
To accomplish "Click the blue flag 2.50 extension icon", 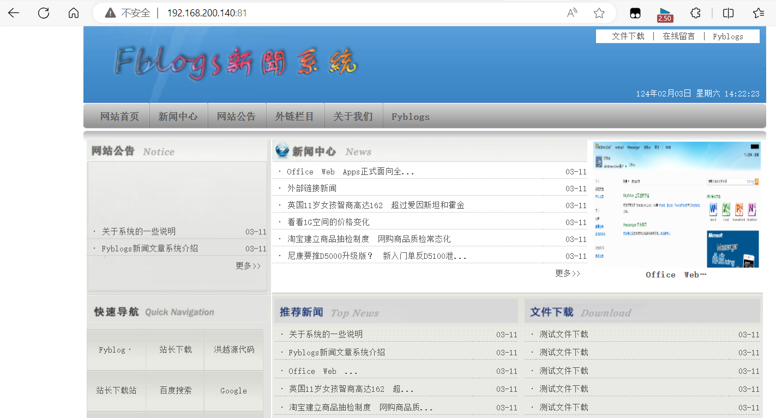I will (665, 13).
